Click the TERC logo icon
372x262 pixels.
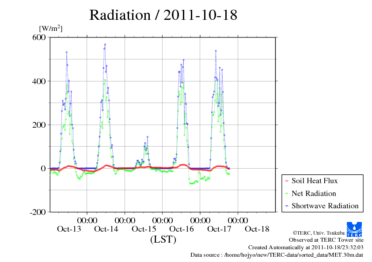354,229
